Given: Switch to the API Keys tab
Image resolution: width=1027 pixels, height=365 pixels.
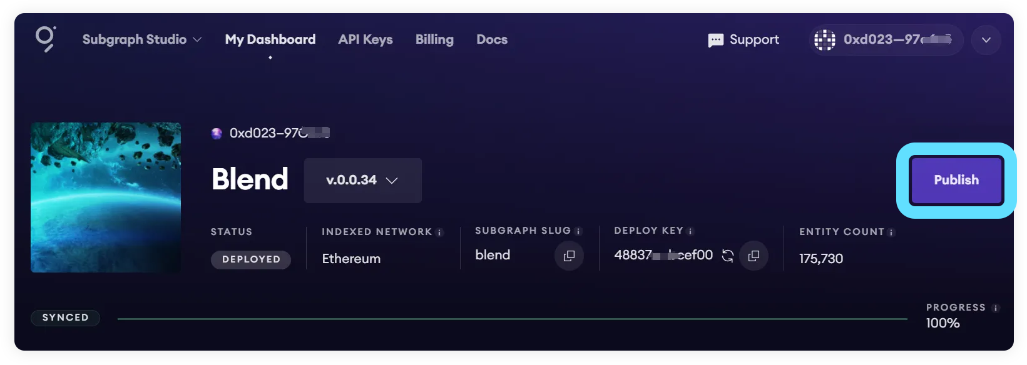Looking at the screenshot, I should 365,39.
